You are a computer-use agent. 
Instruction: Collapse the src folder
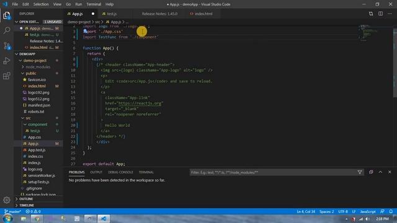click(x=23, y=118)
